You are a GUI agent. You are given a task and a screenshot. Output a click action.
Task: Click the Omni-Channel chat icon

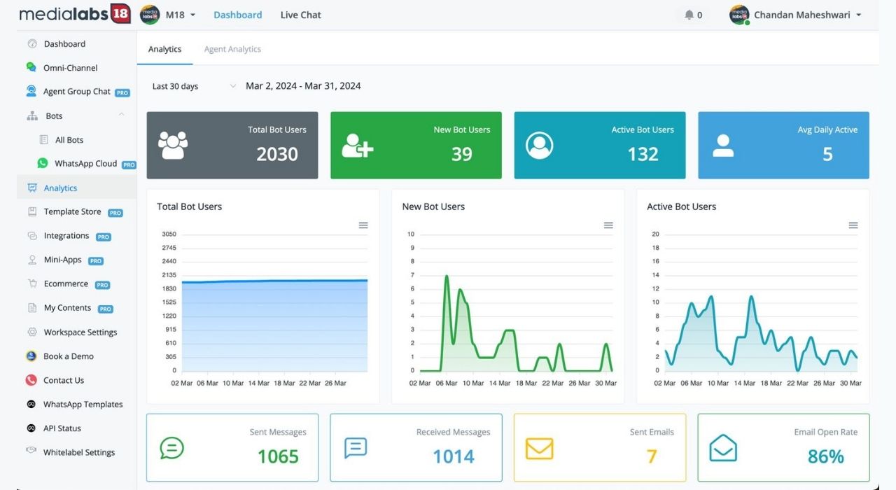coord(31,68)
